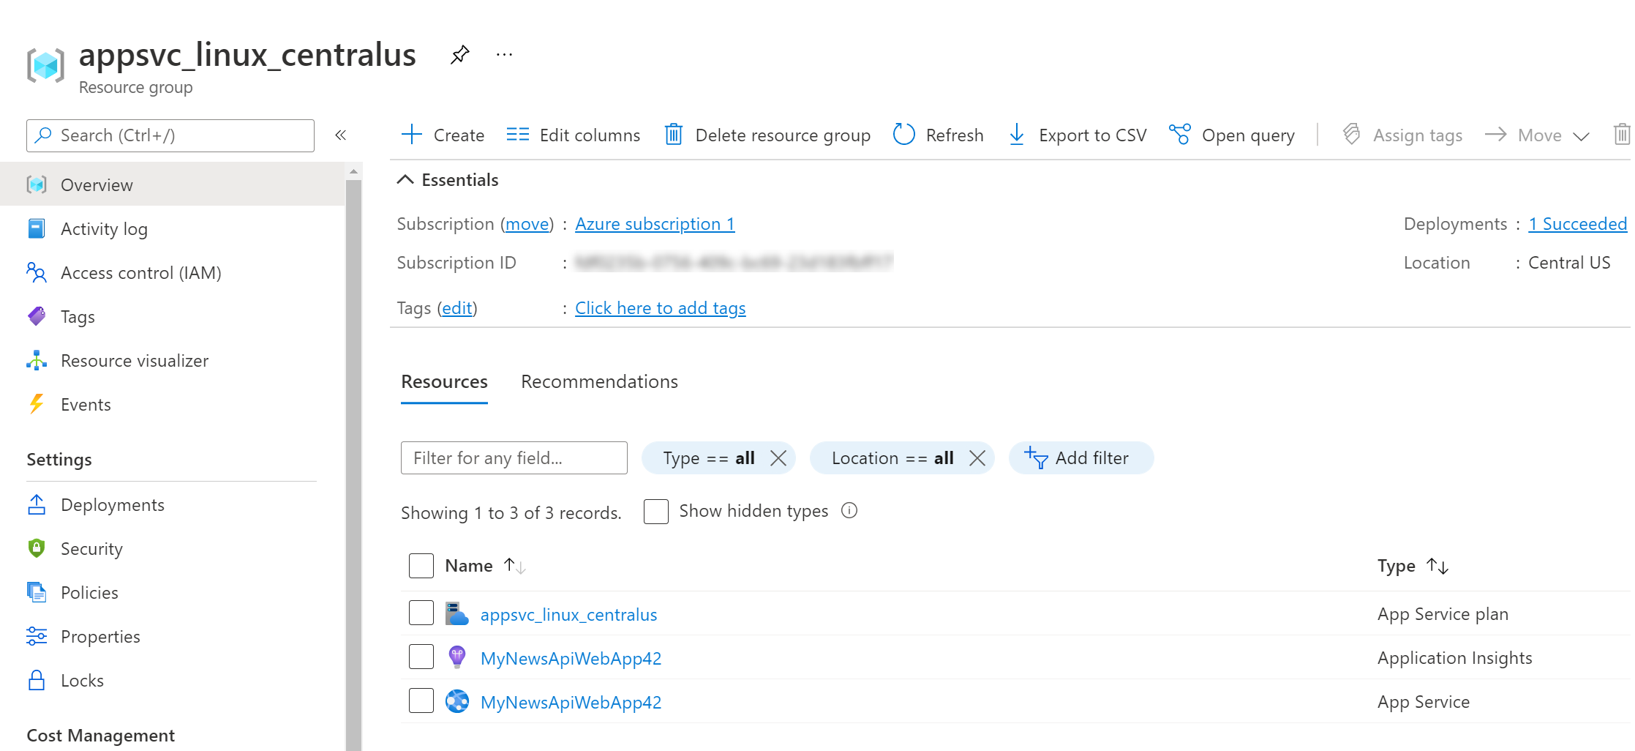
Task: Click the Export to CSV download icon
Action: (x=1017, y=135)
